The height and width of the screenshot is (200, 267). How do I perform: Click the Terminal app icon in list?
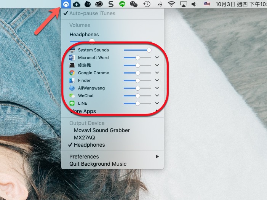pos(72,65)
